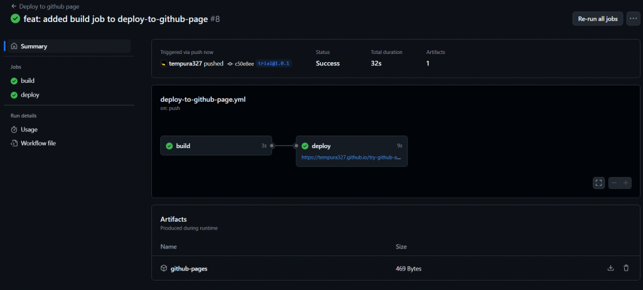
Task: View the Workflow file
Action: [x=38, y=144]
